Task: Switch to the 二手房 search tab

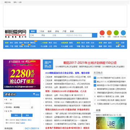Action: 41,31
